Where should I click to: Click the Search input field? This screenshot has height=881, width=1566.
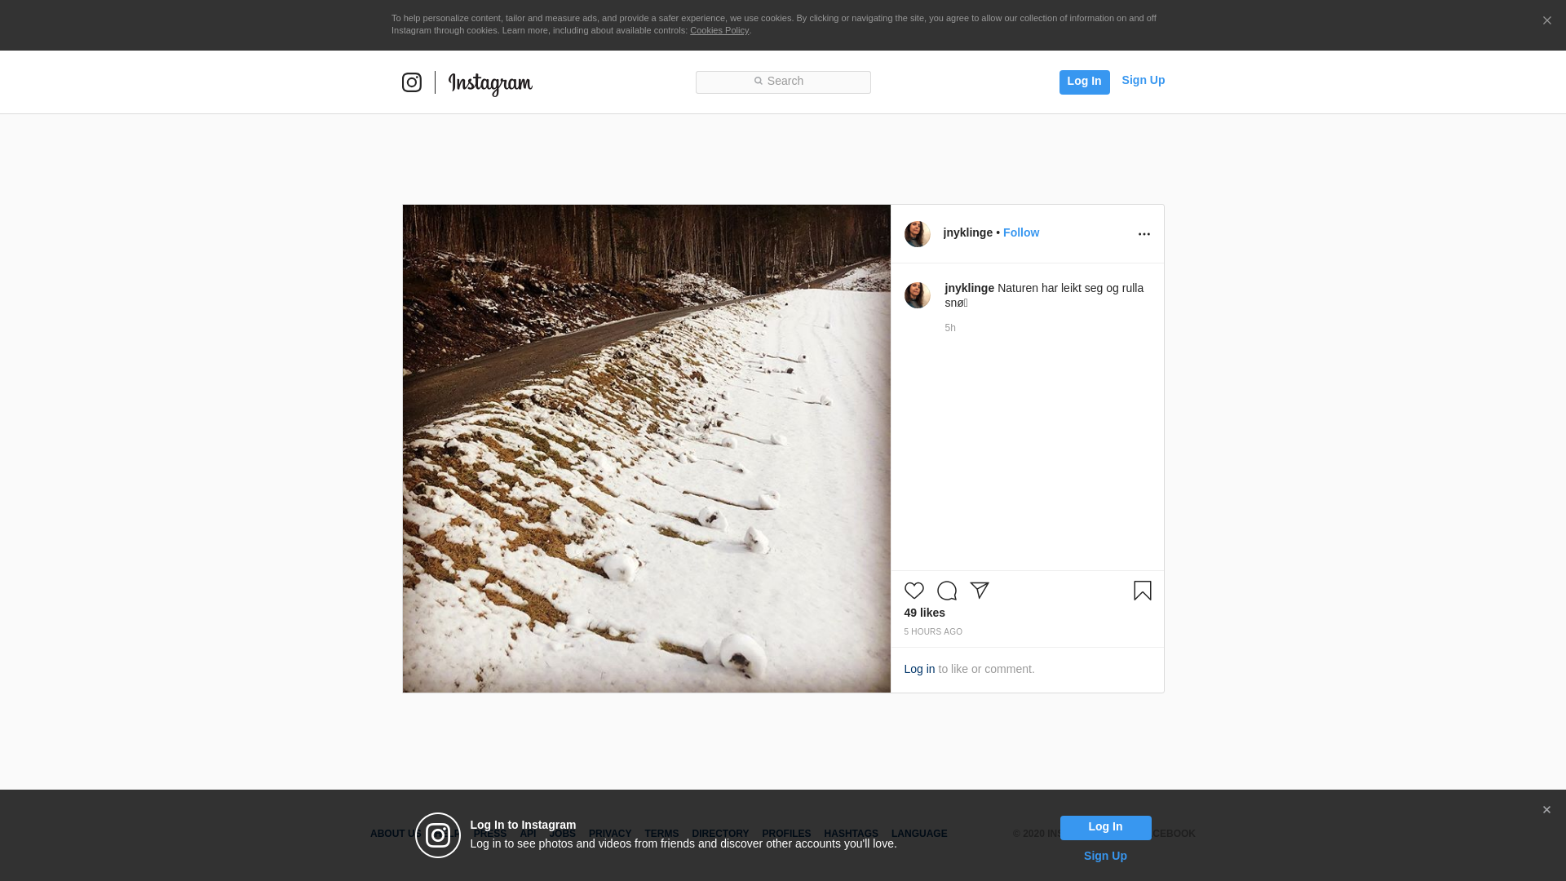coord(783,82)
